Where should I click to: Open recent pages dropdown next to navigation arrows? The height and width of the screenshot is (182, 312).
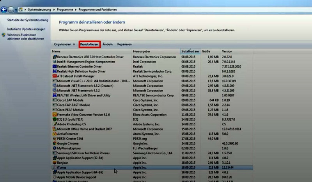coord(16,10)
